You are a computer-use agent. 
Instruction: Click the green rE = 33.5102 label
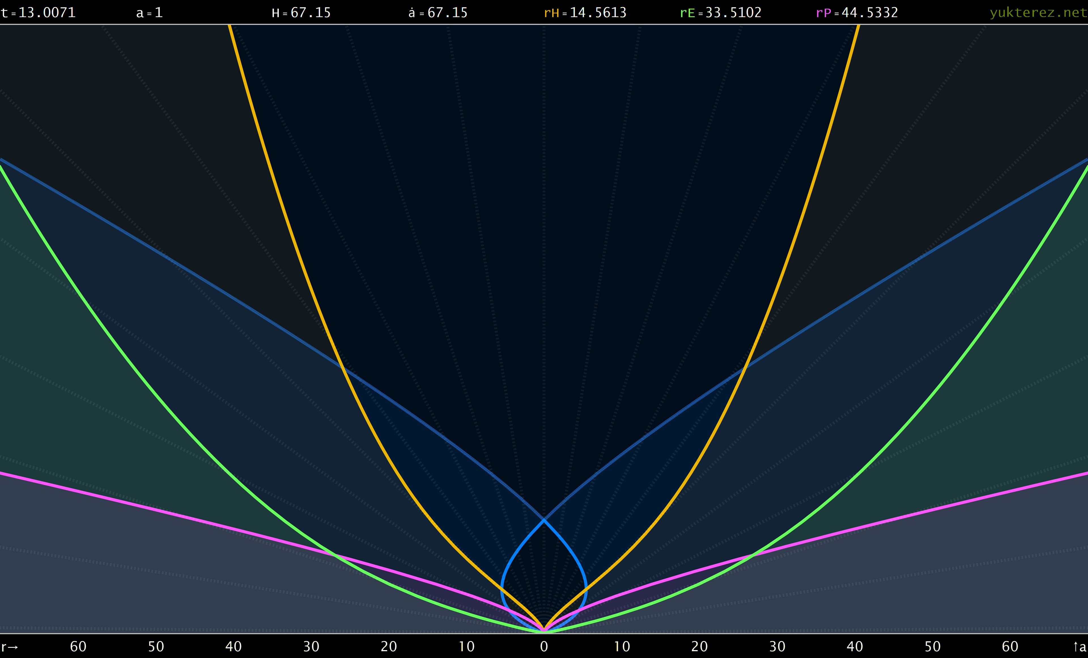(721, 12)
